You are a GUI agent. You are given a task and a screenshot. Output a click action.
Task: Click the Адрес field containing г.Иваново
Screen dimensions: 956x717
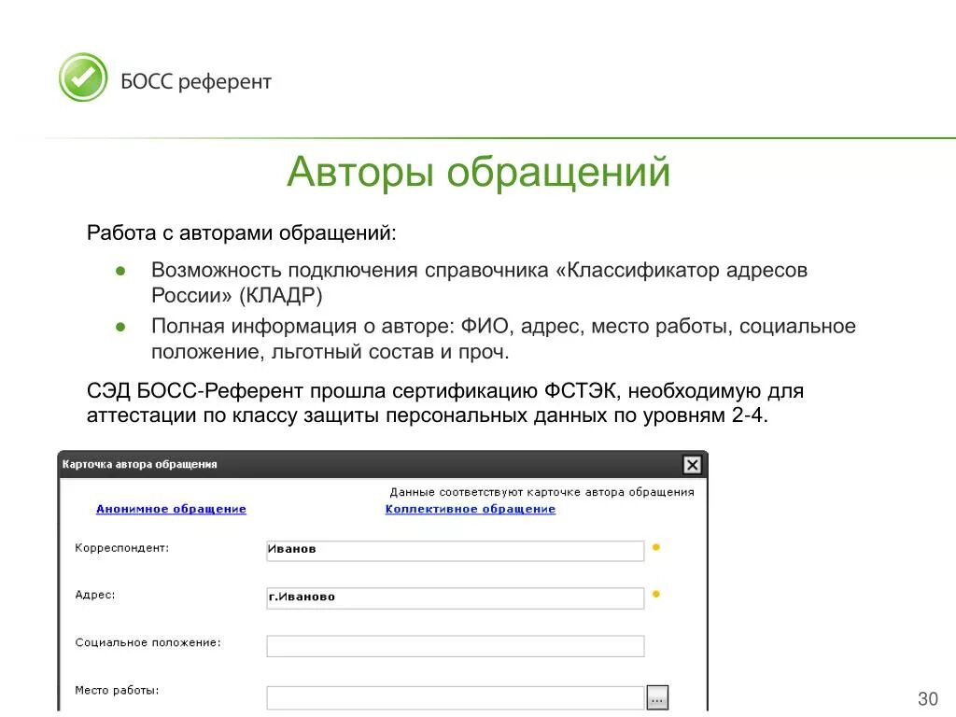tap(455, 598)
